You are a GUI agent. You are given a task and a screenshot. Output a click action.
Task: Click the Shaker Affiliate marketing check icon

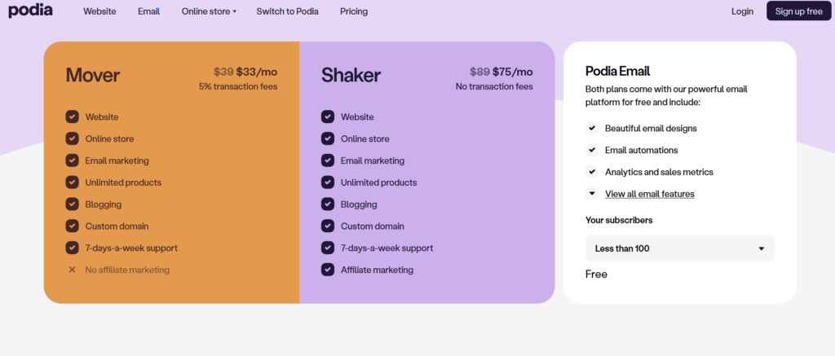(328, 270)
